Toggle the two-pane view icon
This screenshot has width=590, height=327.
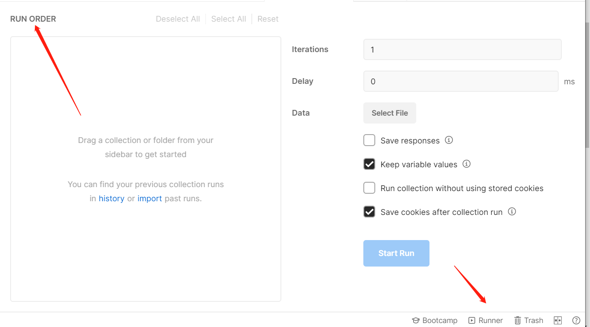(558, 320)
